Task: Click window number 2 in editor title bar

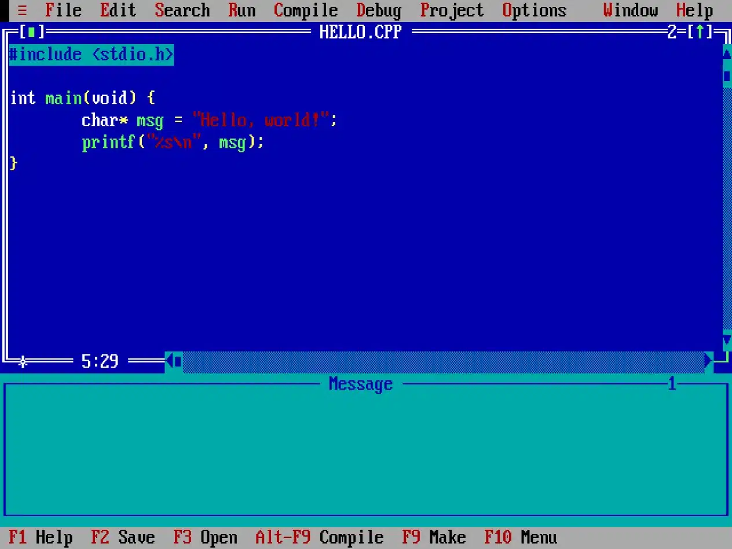Action: click(x=672, y=32)
